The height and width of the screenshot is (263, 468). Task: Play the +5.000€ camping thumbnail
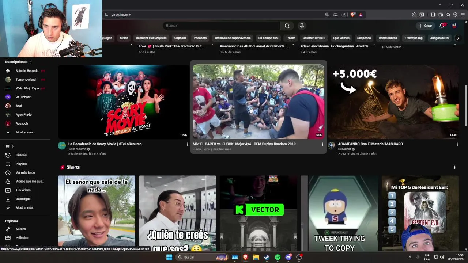click(393, 102)
